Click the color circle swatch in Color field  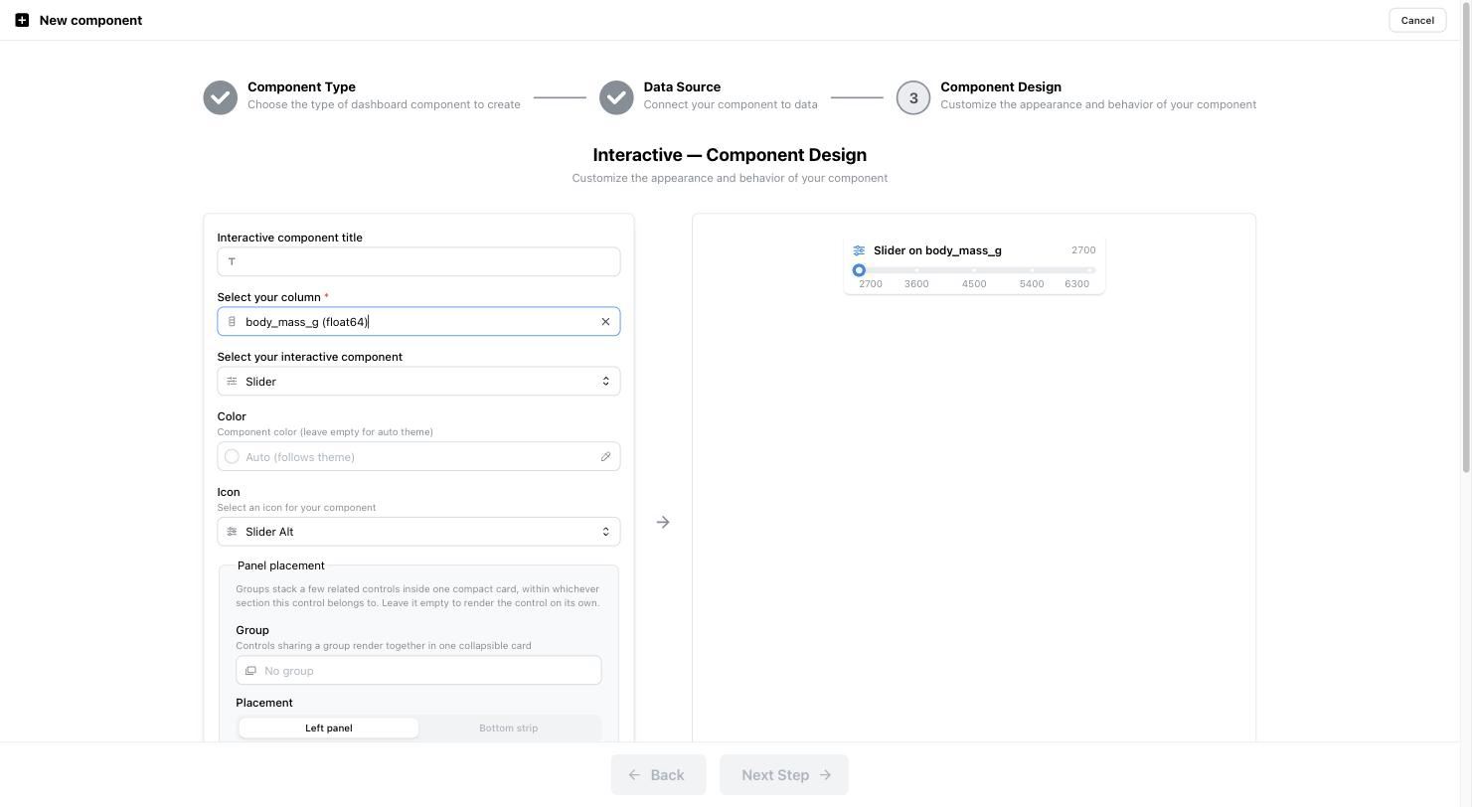click(232, 457)
